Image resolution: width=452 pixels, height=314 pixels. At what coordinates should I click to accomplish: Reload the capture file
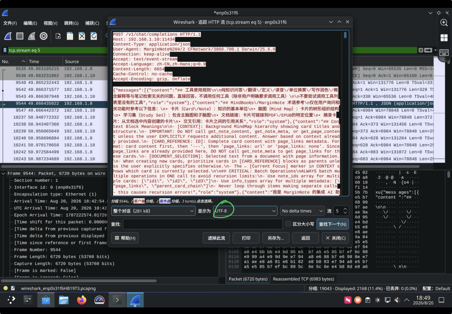point(94,36)
